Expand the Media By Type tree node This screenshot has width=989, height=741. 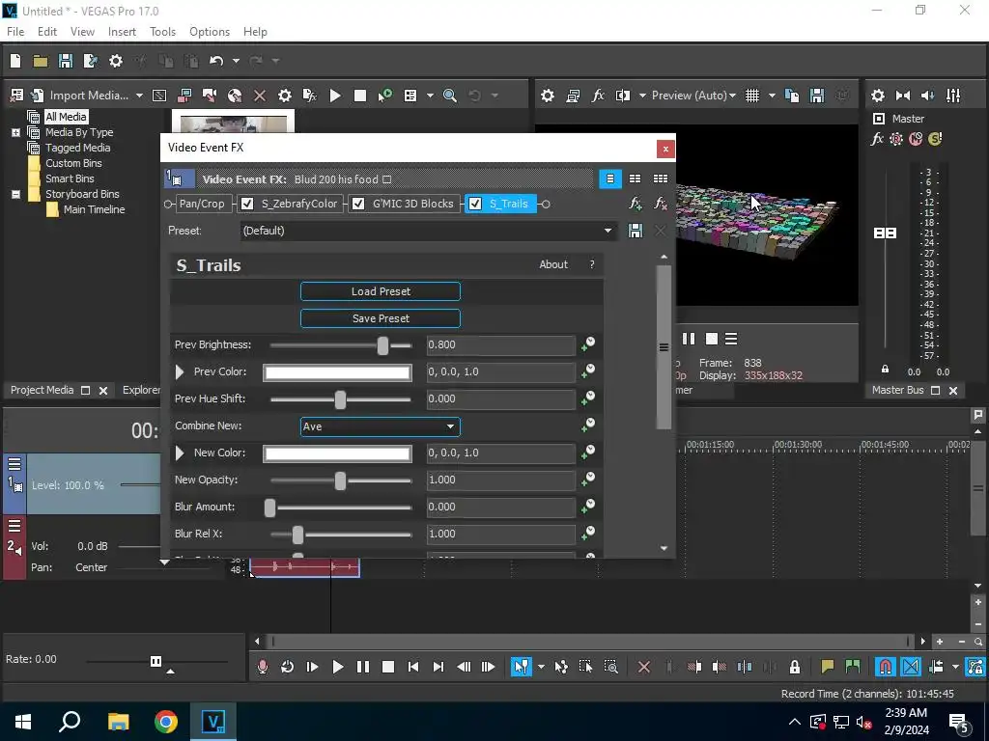(x=15, y=132)
